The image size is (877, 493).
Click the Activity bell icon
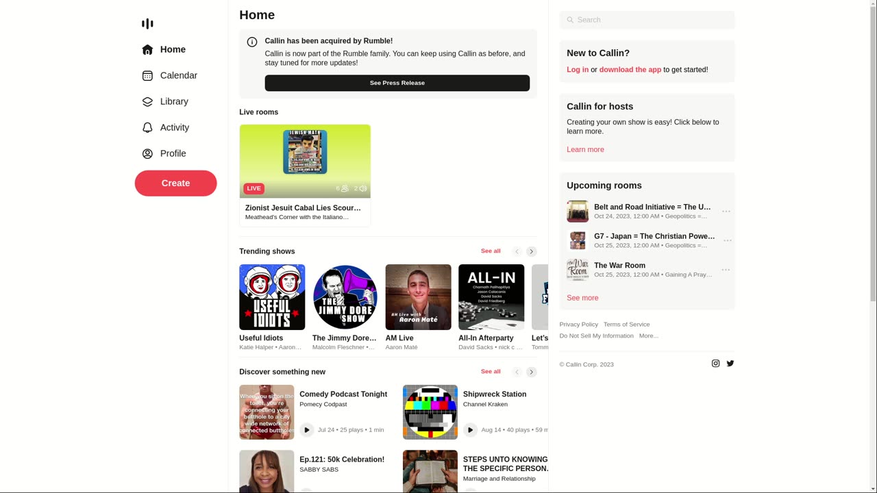147,127
